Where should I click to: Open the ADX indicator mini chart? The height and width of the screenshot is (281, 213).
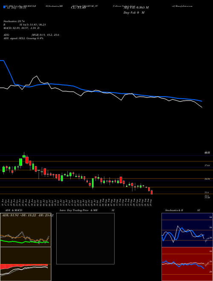click(x=26, y=230)
